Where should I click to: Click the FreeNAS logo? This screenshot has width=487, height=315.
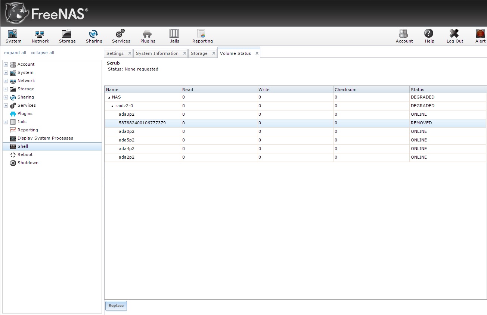tap(47, 13)
